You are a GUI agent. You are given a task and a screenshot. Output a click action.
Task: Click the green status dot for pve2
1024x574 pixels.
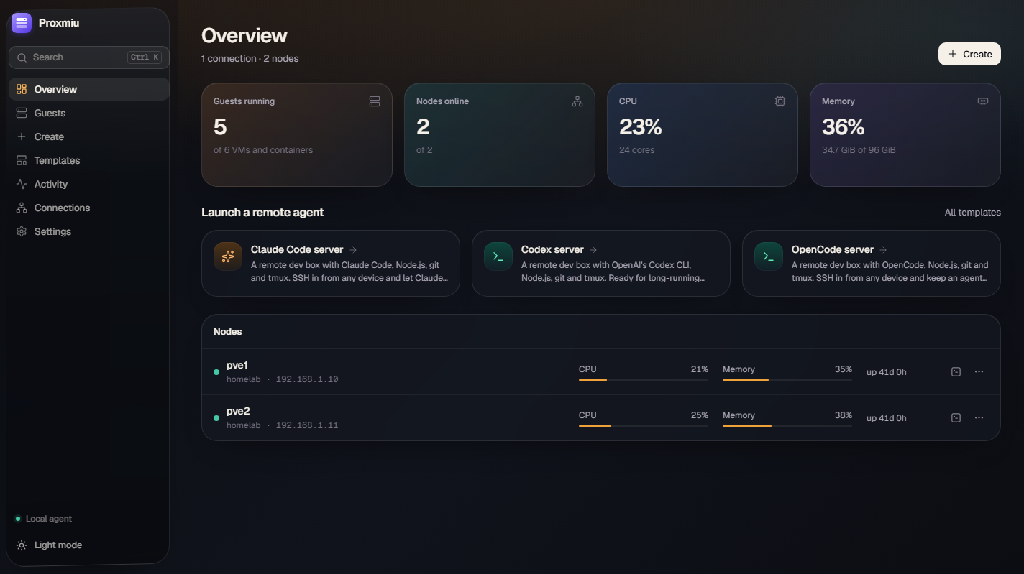[216, 418]
